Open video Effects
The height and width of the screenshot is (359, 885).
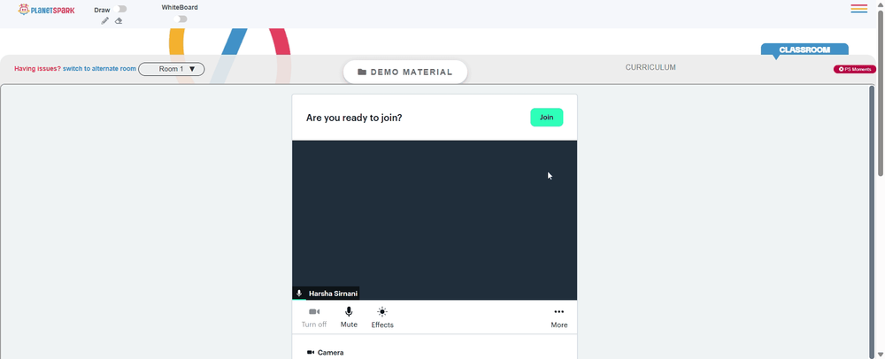tap(382, 317)
